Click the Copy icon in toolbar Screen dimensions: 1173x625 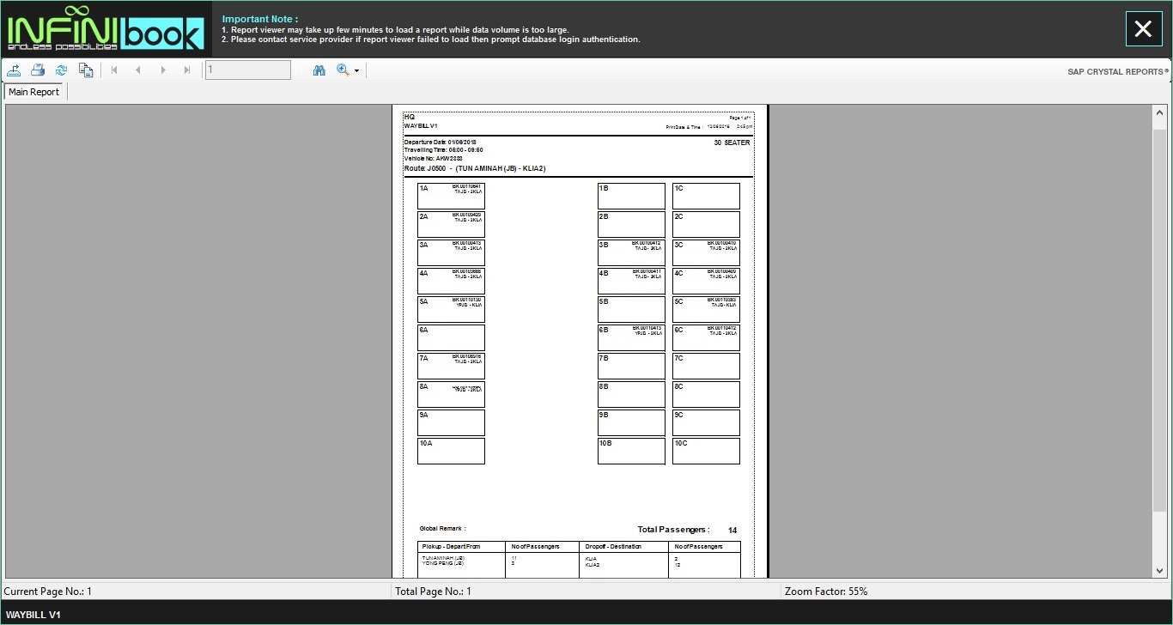(x=86, y=70)
